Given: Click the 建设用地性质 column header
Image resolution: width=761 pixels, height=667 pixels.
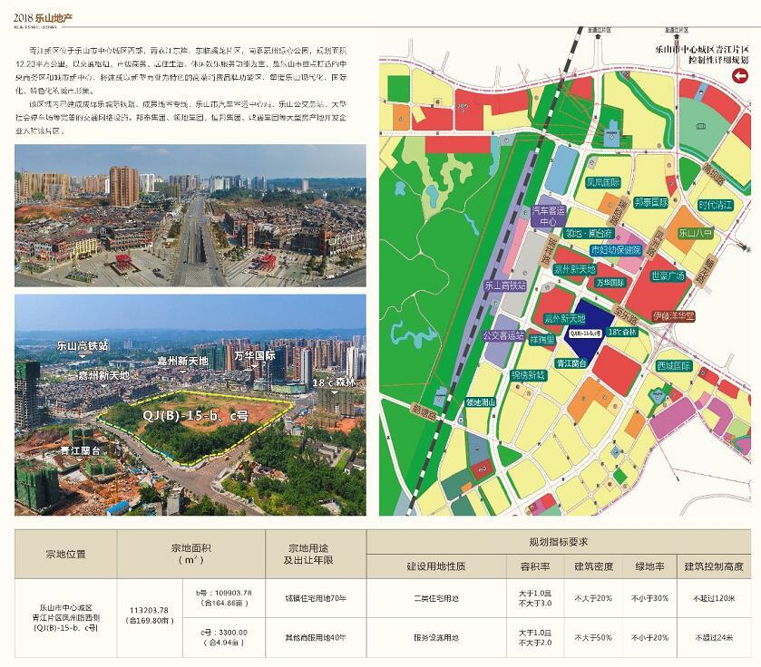Looking at the screenshot, I should click(x=435, y=566).
